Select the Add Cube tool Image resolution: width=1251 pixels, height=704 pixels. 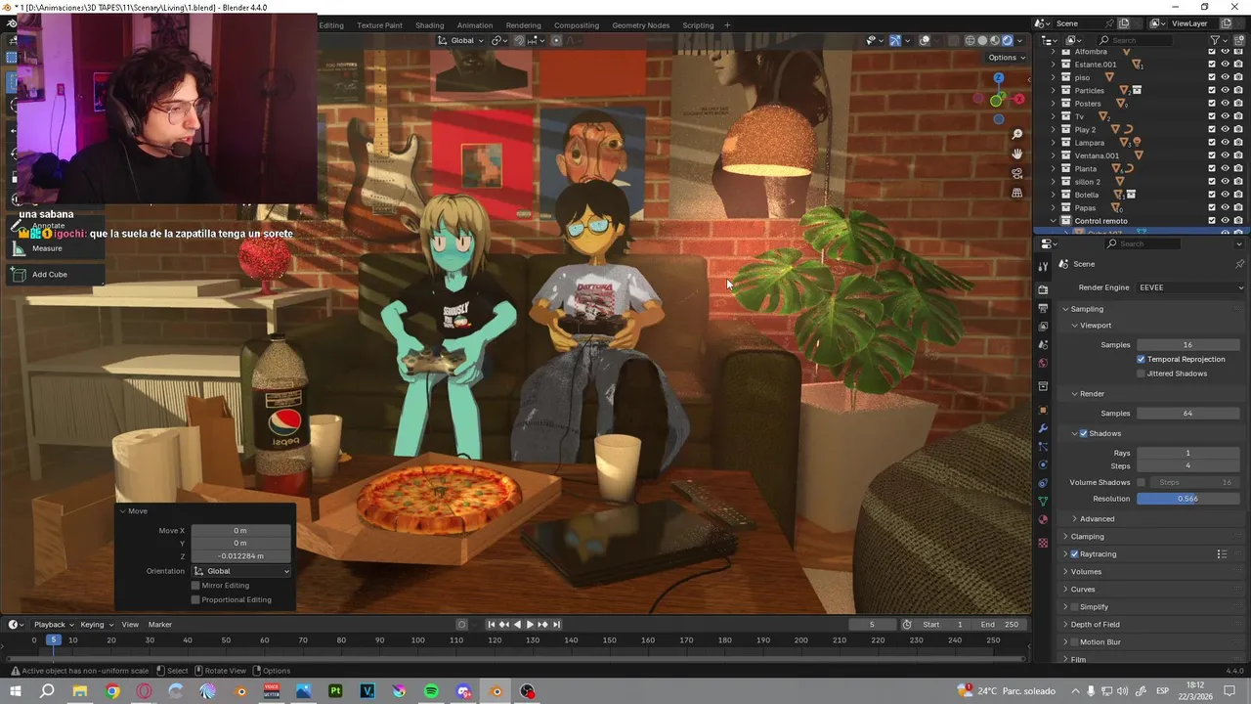(50, 275)
